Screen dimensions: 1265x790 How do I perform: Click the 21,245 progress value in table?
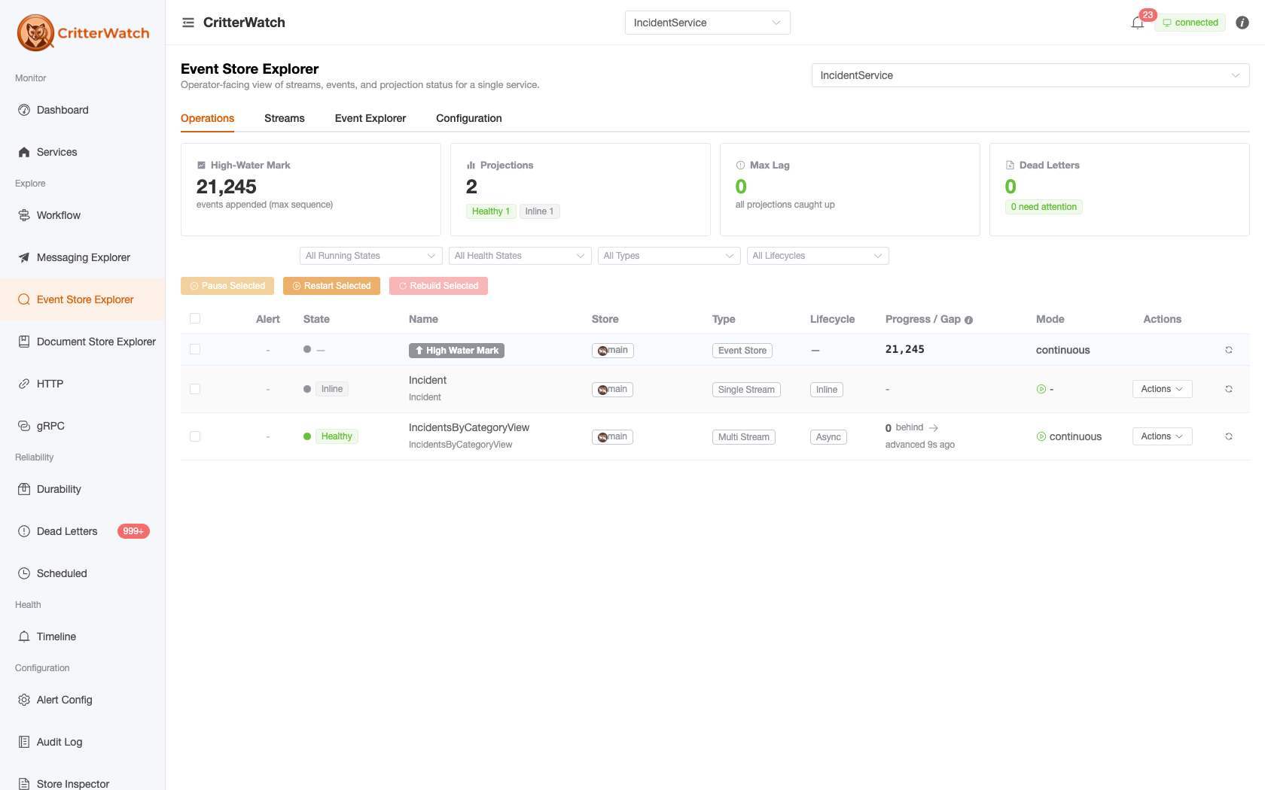(905, 349)
